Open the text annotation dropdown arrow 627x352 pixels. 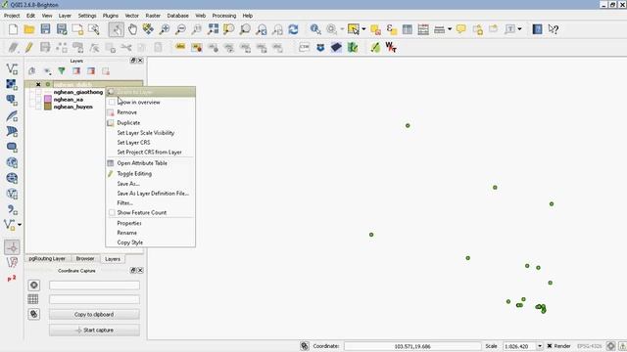click(x=519, y=29)
